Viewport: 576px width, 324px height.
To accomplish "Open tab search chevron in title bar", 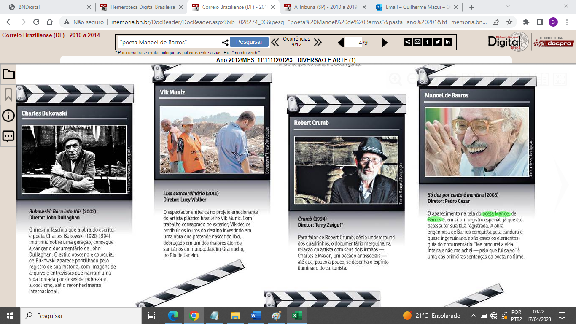I will (508, 6).
